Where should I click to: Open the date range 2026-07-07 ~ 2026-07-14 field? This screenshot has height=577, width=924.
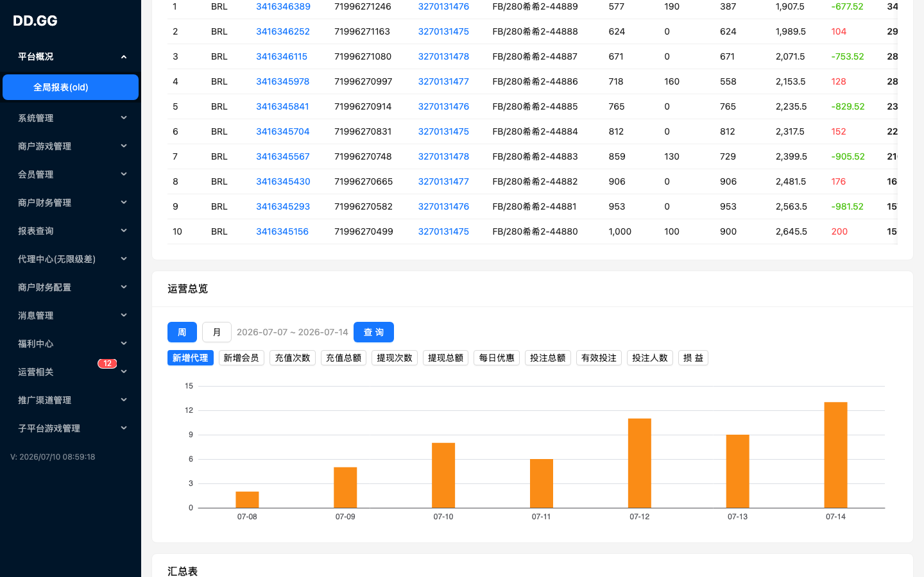pos(293,332)
